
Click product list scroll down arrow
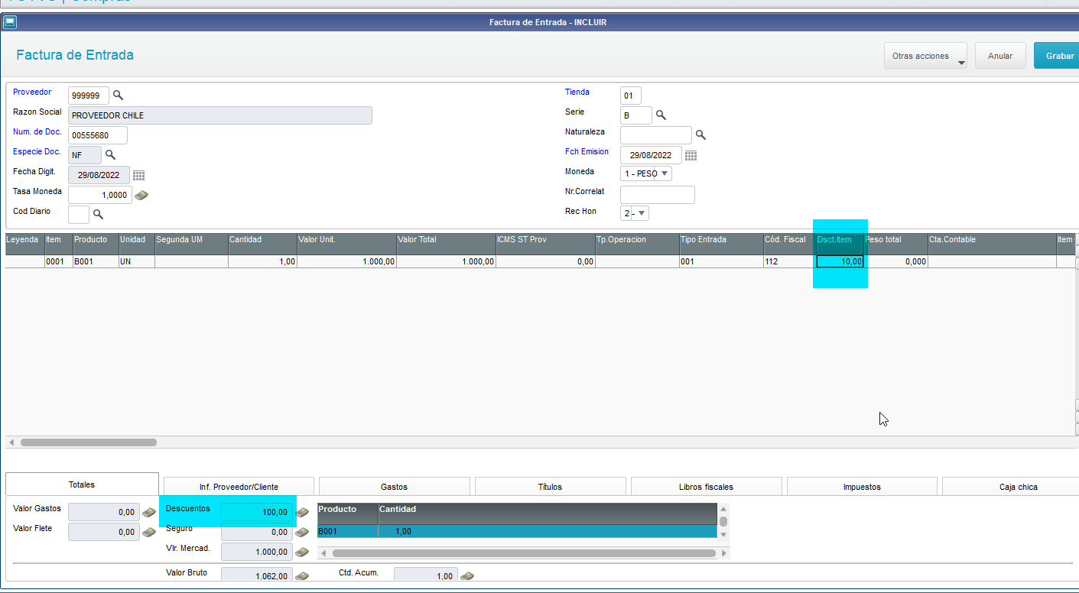point(723,534)
